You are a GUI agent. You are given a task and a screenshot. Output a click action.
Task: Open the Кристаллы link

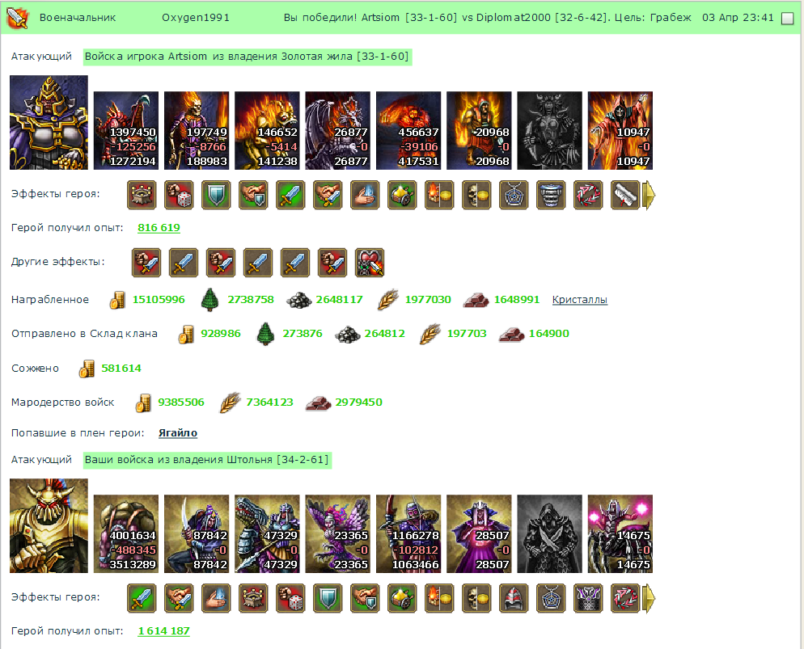click(579, 300)
